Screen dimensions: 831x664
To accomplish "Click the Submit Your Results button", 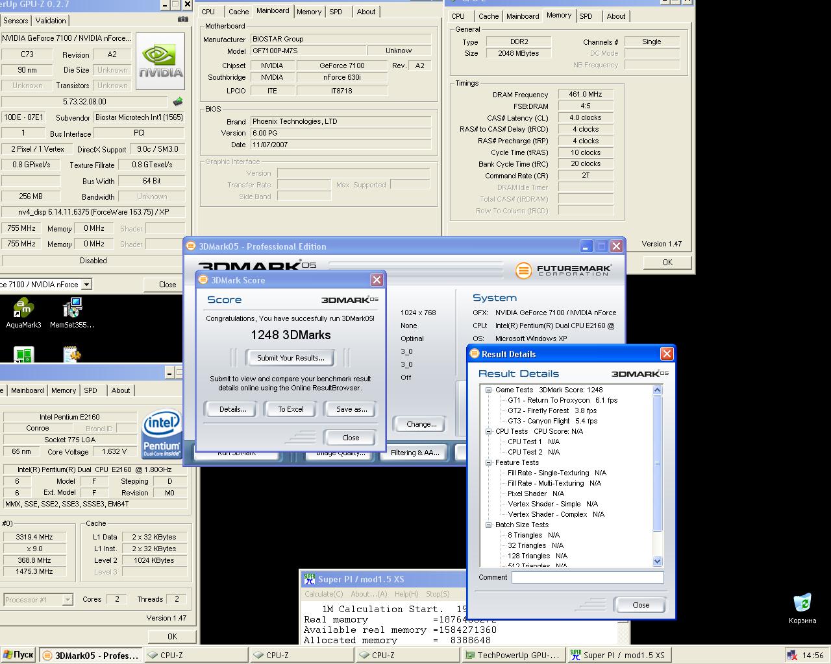I will coord(290,358).
